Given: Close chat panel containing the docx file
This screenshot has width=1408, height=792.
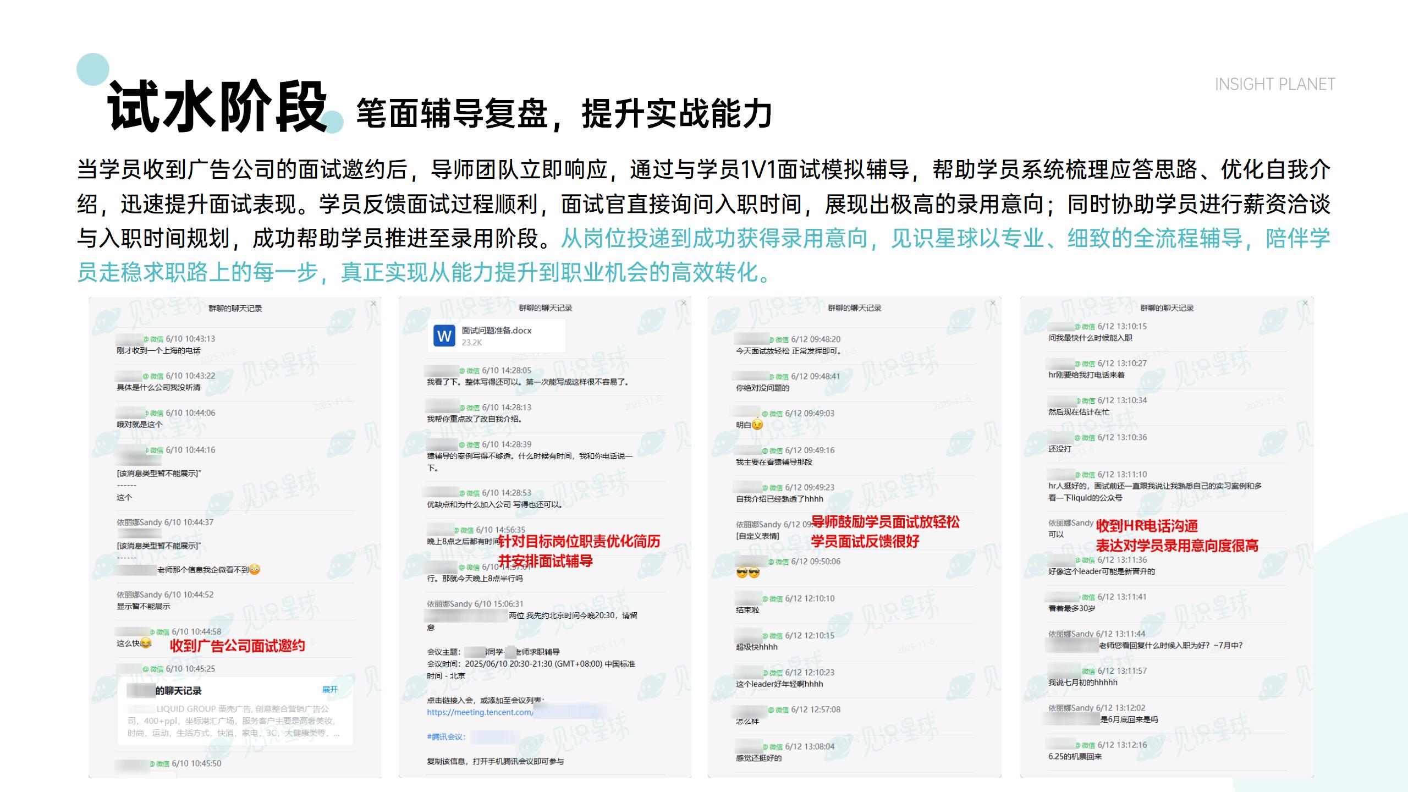Looking at the screenshot, I should point(684,303).
